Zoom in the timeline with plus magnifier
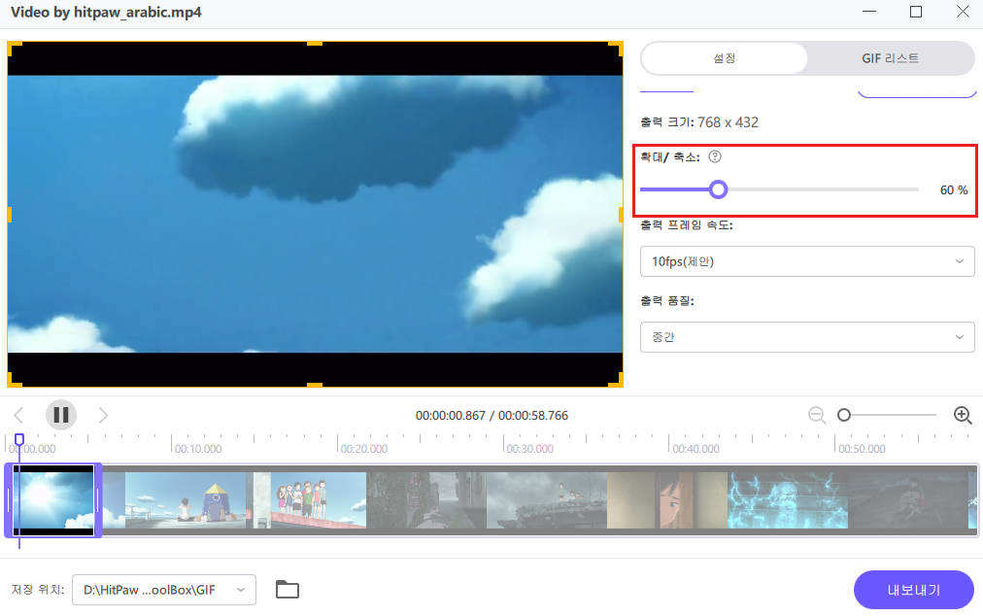The height and width of the screenshot is (616, 983). [963, 415]
